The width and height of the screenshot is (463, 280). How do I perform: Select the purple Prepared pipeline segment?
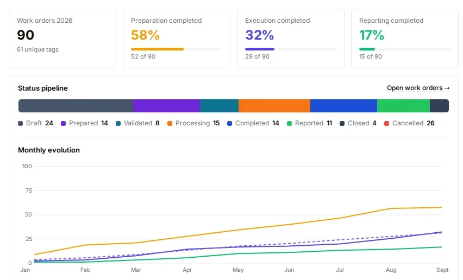(166, 106)
